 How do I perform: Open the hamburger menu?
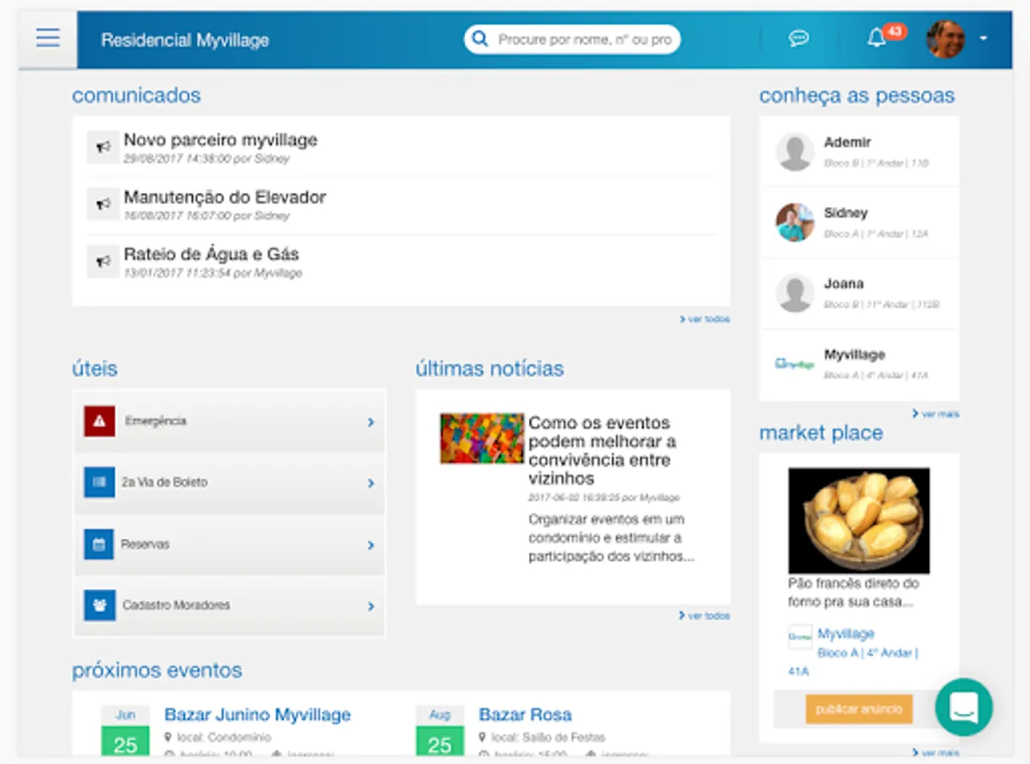48,38
